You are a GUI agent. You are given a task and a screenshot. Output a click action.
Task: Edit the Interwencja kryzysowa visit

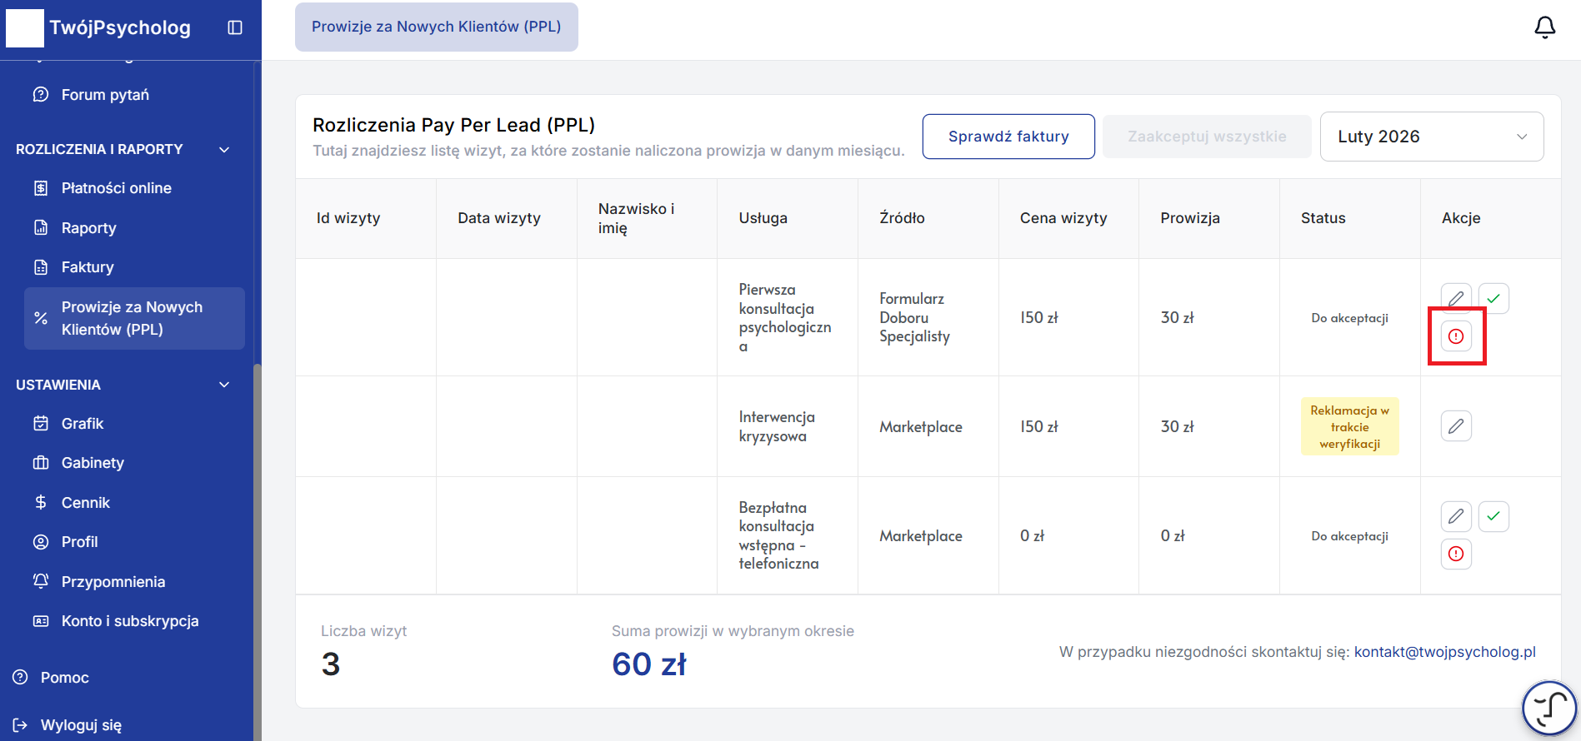click(1455, 426)
